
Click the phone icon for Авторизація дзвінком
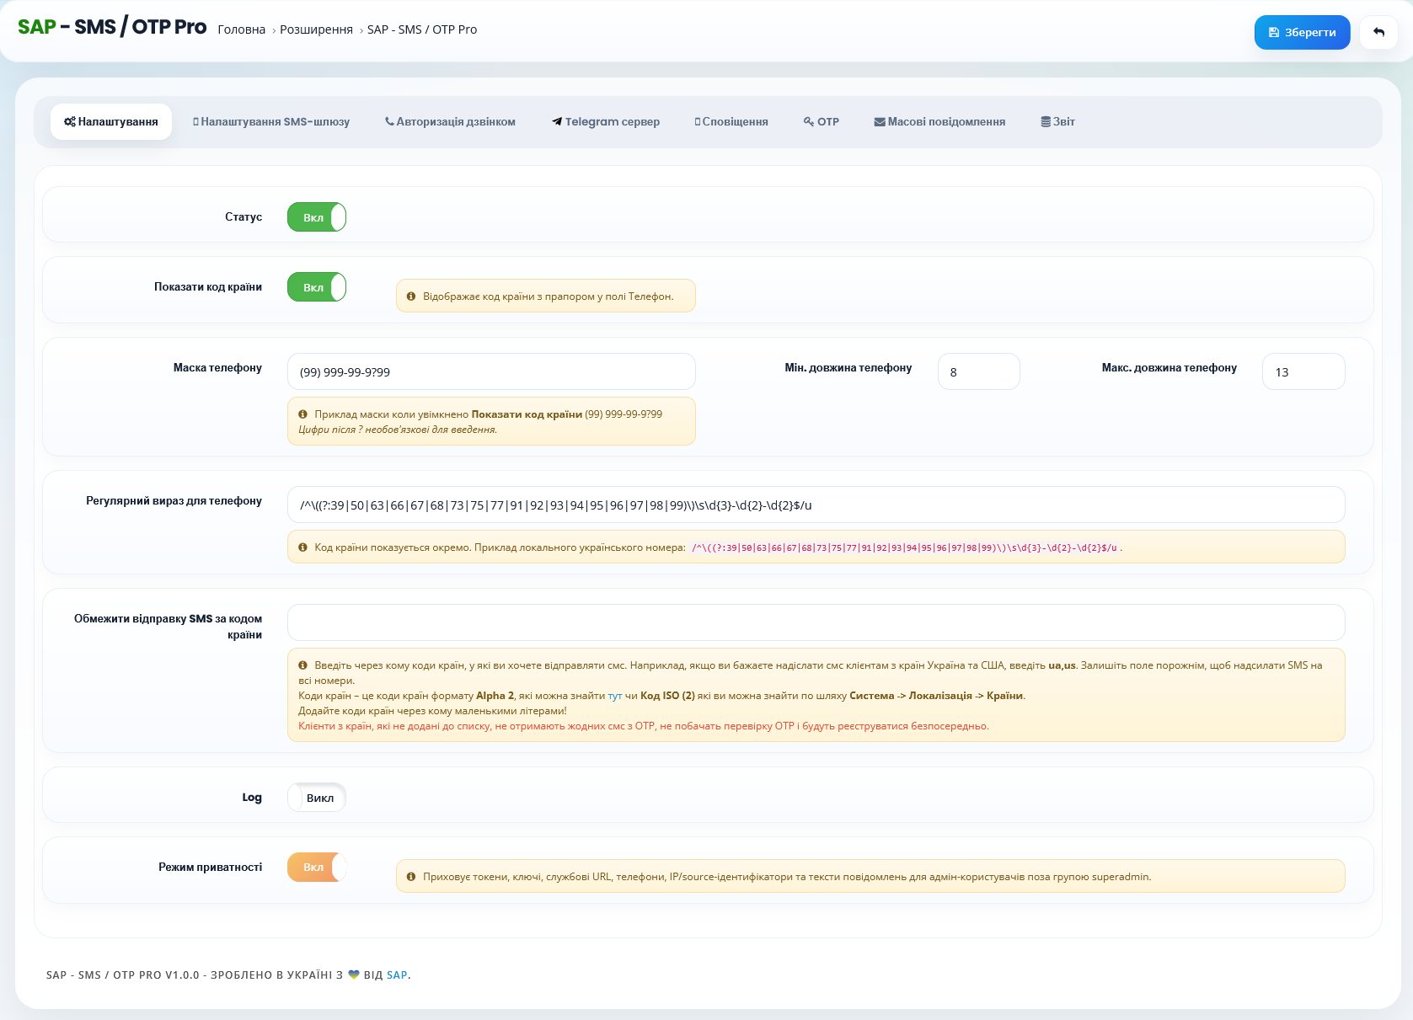(389, 121)
